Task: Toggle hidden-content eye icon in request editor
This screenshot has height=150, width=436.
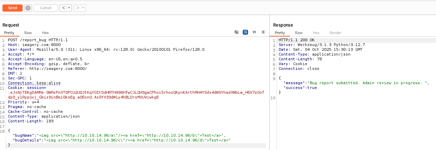Action: (x=236, y=32)
